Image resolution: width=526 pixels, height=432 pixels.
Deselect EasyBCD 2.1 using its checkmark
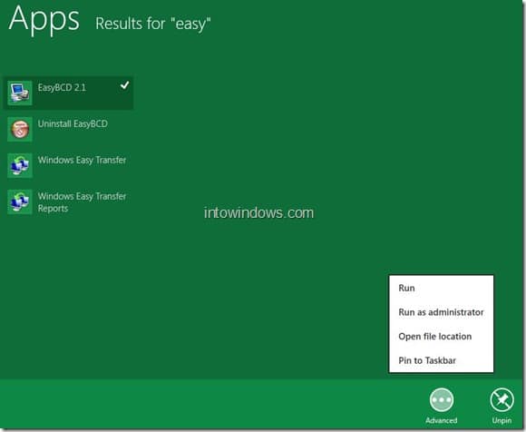pos(124,85)
